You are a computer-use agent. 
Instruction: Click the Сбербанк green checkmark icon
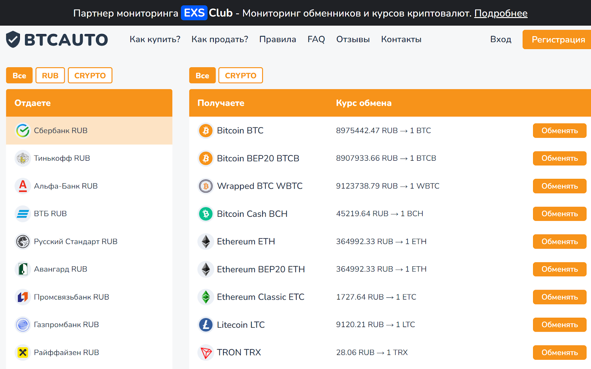click(x=23, y=130)
